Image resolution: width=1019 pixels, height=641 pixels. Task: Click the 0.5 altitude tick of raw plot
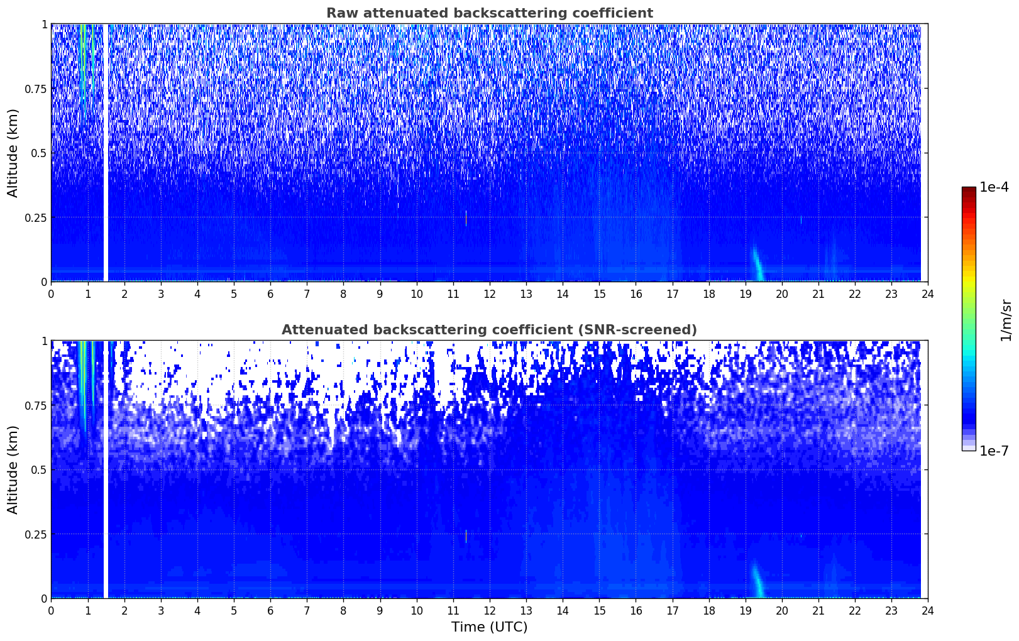point(39,153)
